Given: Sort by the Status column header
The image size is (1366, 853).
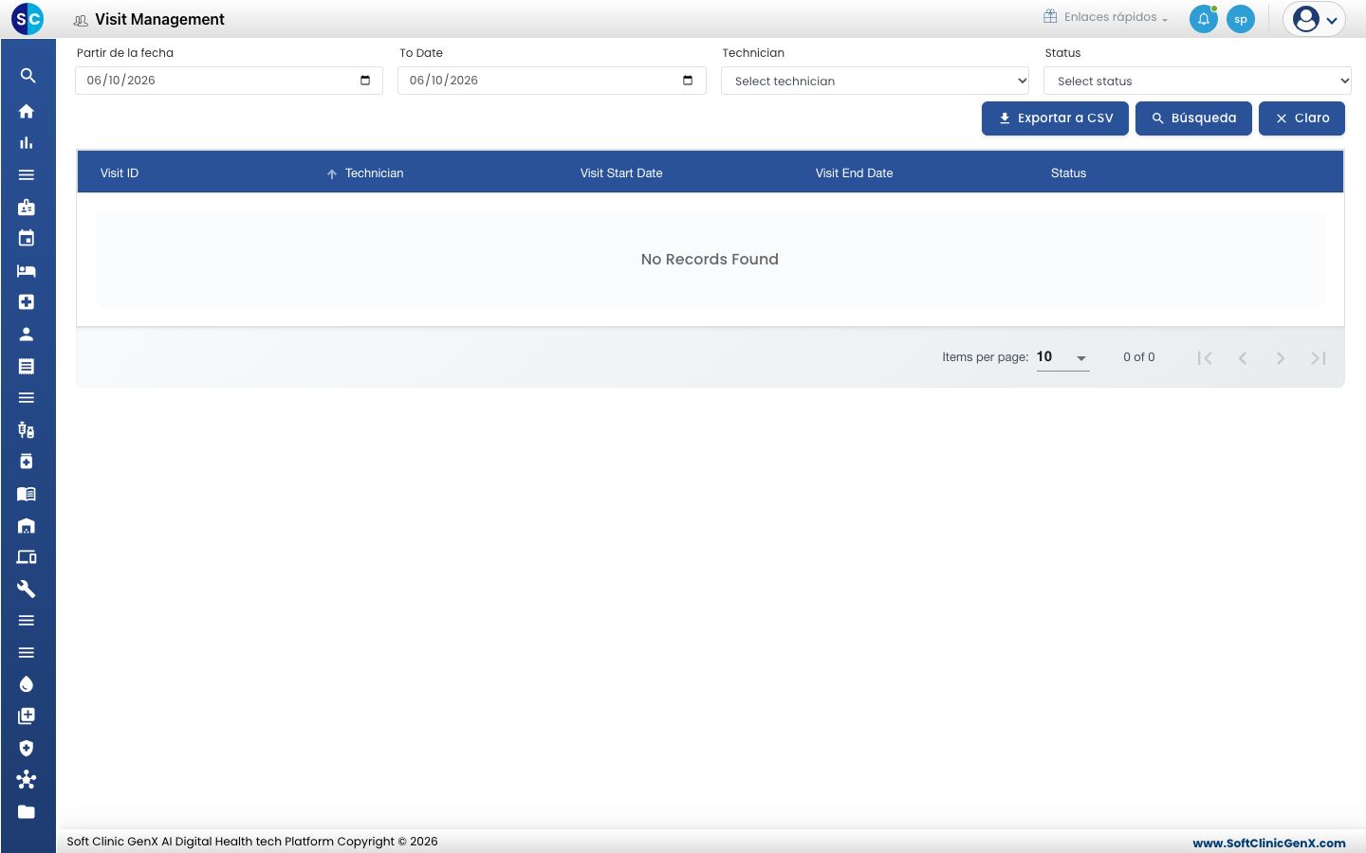Looking at the screenshot, I should [x=1068, y=173].
